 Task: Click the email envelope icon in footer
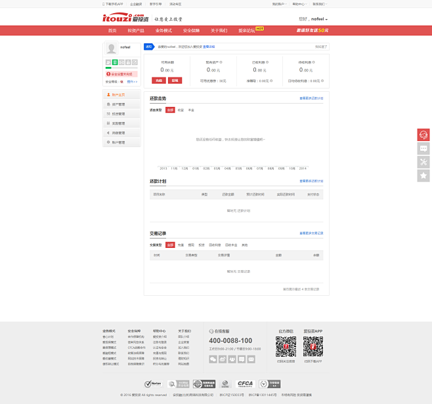pyautogui.click(x=251, y=359)
